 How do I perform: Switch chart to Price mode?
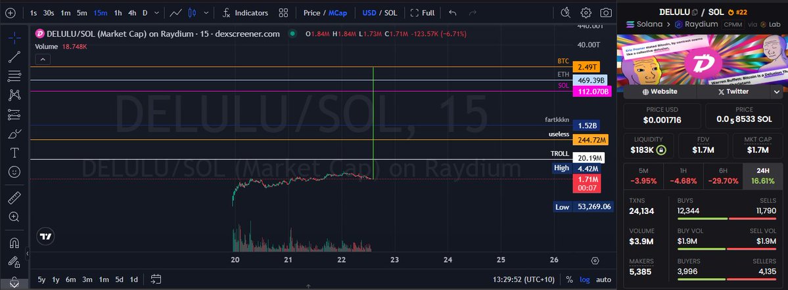click(312, 12)
